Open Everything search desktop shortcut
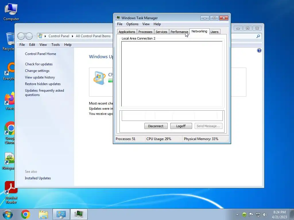 [9, 71]
